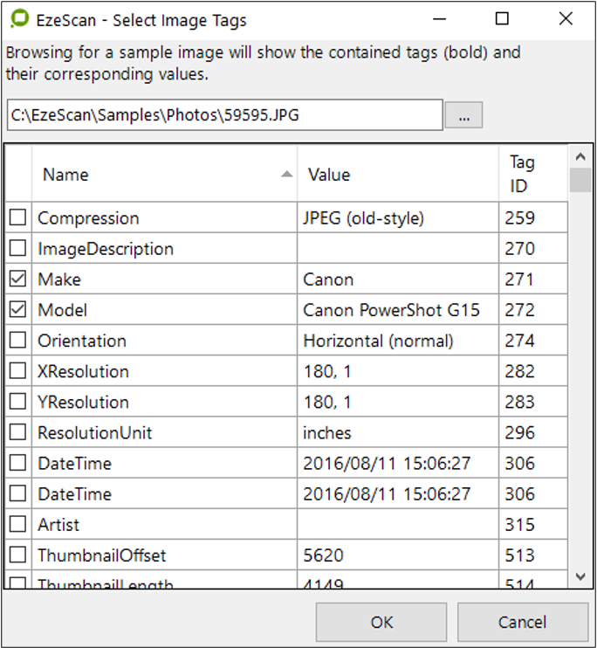
Task: Click the Value column header
Action: pyautogui.click(x=397, y=175)
